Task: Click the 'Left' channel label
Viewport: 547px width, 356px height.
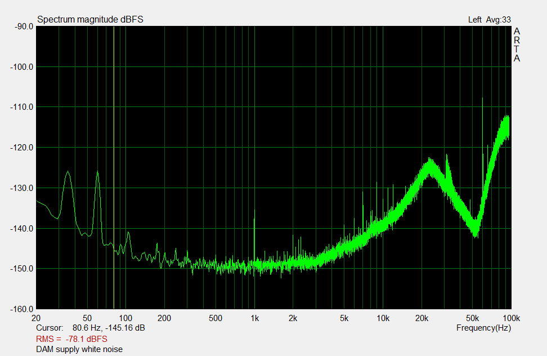Action: coord(475,20)
